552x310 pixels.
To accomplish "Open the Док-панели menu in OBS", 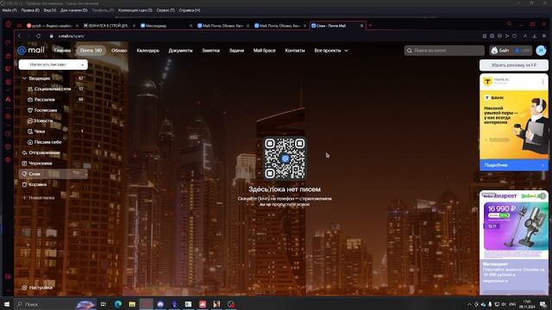I will coord(73,10).
